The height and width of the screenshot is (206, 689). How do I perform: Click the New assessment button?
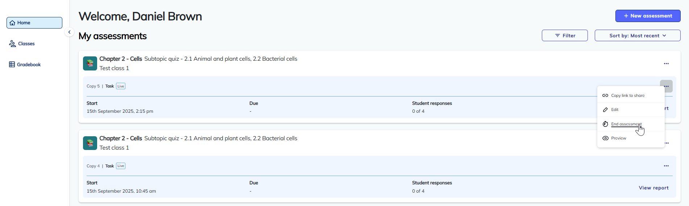coord(648,16)
